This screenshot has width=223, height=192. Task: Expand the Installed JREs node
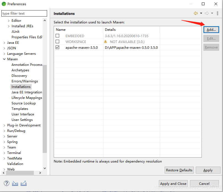pyautogui.click(x=9, y=26)
